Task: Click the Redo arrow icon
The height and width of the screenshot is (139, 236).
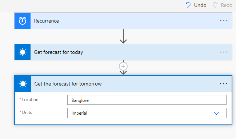Action: (215, 5)
